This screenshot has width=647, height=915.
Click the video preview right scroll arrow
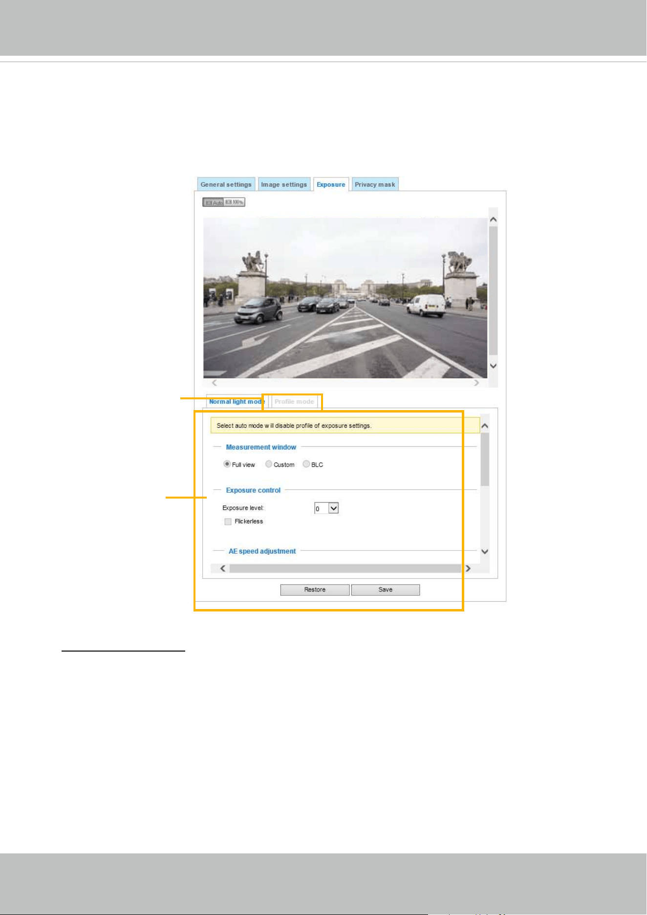click(x=476, y=383)
